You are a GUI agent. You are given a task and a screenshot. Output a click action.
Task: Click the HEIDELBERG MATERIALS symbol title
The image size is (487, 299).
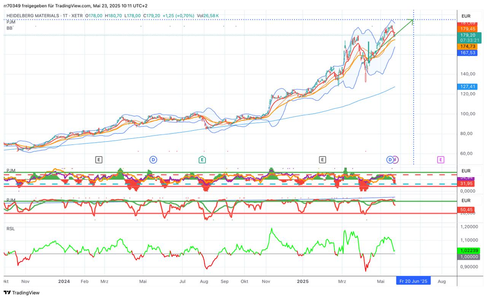click(34, 16)
